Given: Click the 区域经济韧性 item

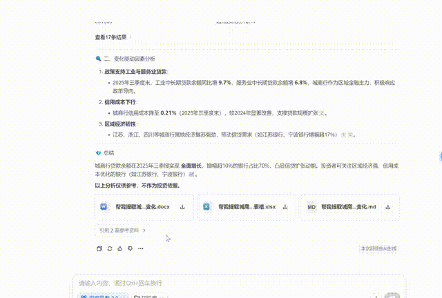Looking at the screenshot, I should pyautogui.click(x=120, y=124).
